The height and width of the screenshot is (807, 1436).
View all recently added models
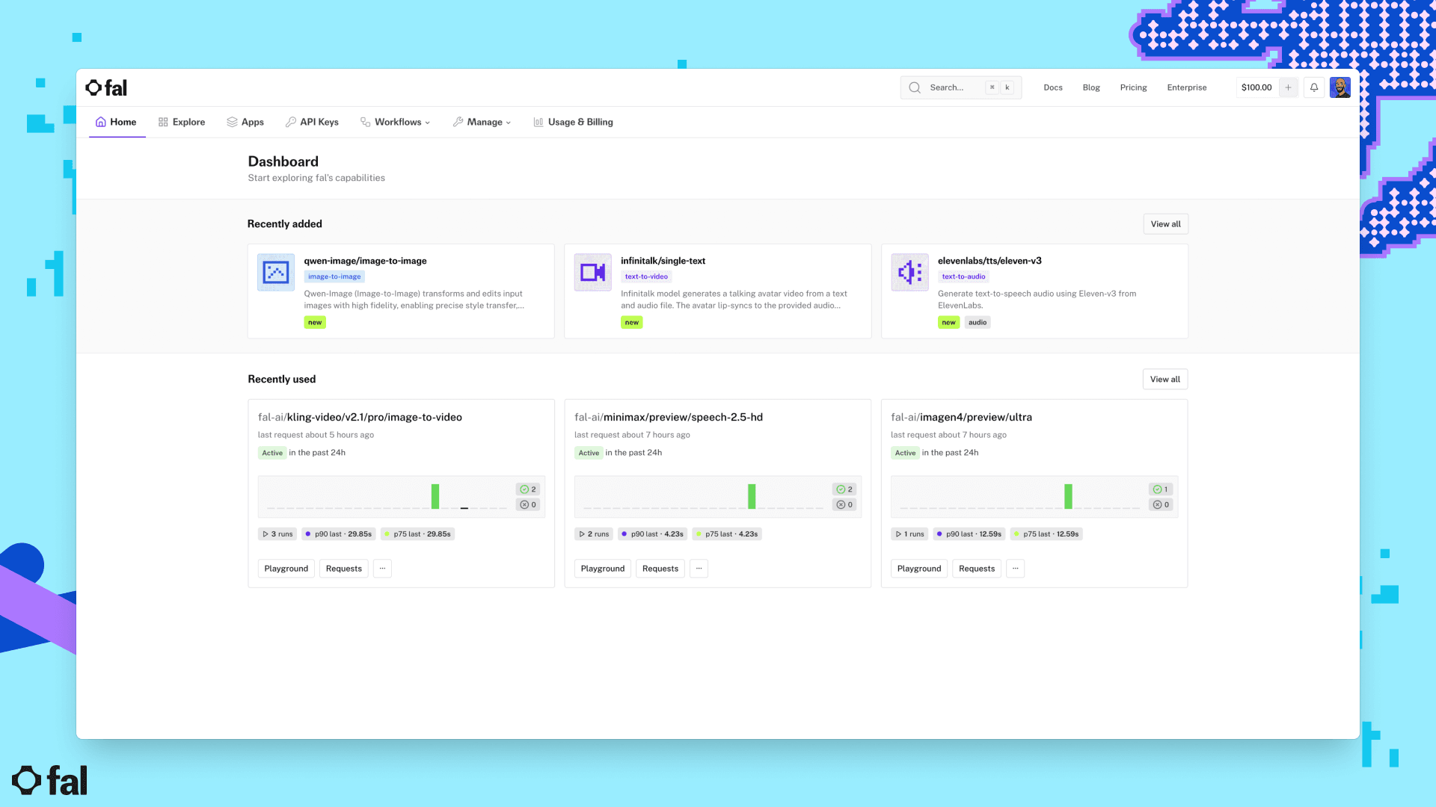coord(1165,224)
